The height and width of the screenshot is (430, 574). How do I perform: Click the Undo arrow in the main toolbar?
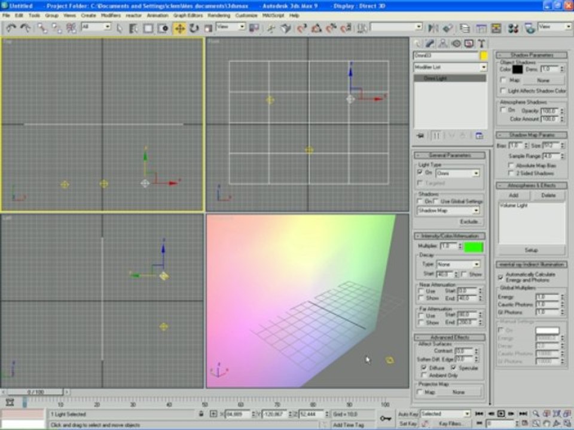tap(11, 28)
